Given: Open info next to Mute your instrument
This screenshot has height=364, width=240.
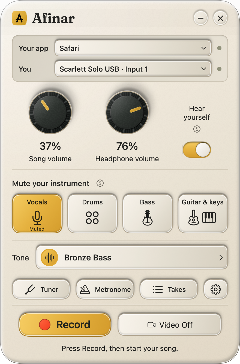Looking at the screenshot, I should (x=100, y=183).
